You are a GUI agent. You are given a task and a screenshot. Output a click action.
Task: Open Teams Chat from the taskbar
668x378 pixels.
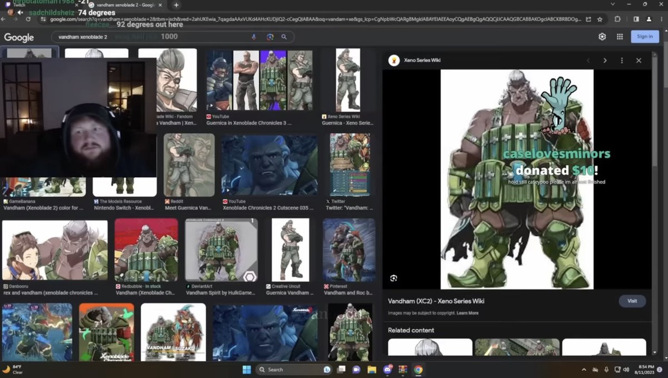coord(356,369)
